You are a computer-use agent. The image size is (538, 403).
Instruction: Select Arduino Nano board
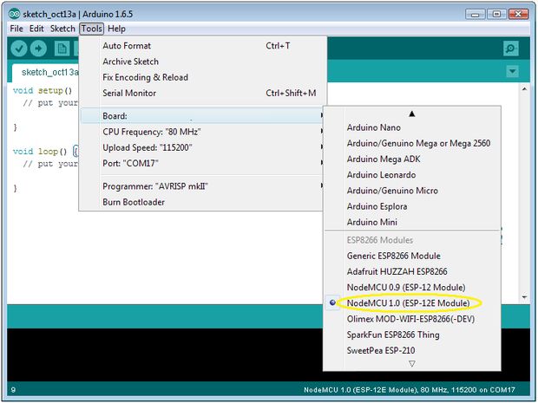[412, 127]
